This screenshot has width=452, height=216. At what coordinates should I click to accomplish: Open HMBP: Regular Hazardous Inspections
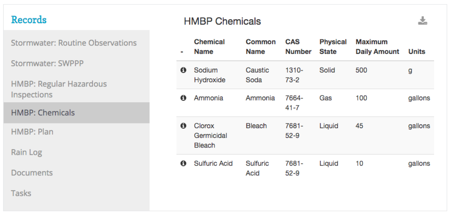tap(59, 89)
